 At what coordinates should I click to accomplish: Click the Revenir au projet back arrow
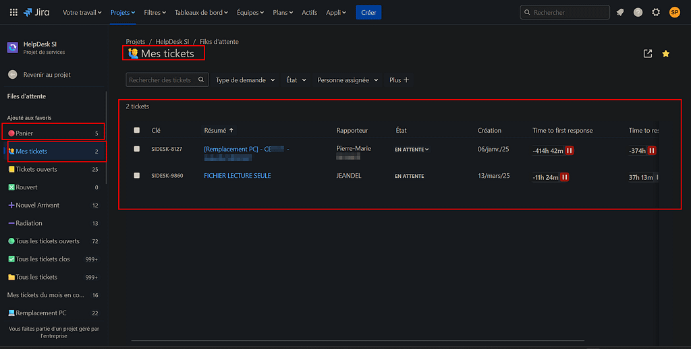click(12, 75)
